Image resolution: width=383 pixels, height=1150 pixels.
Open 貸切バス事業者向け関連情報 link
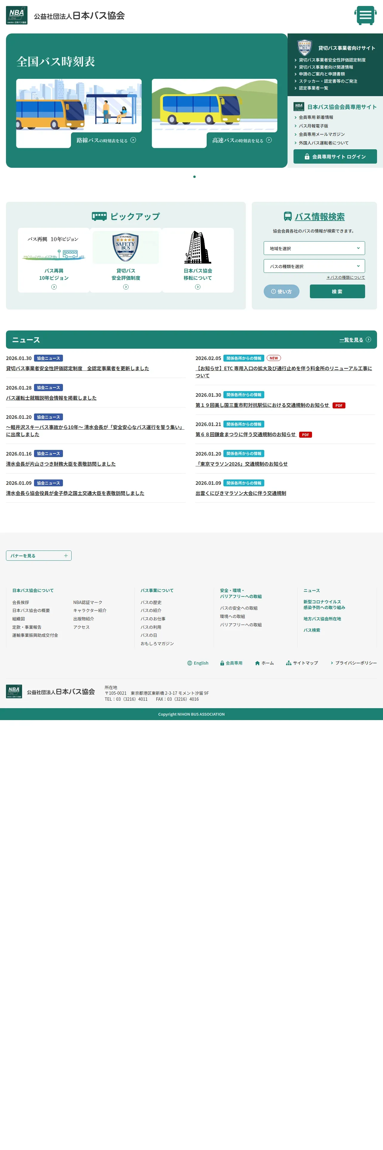(325, 67)
